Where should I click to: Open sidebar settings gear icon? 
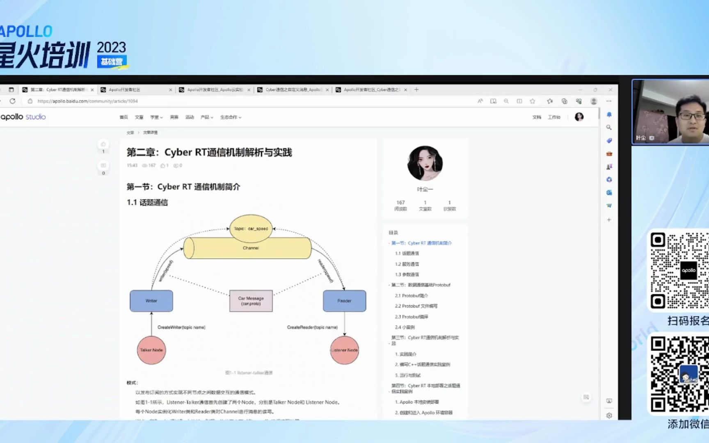point(609,416)
